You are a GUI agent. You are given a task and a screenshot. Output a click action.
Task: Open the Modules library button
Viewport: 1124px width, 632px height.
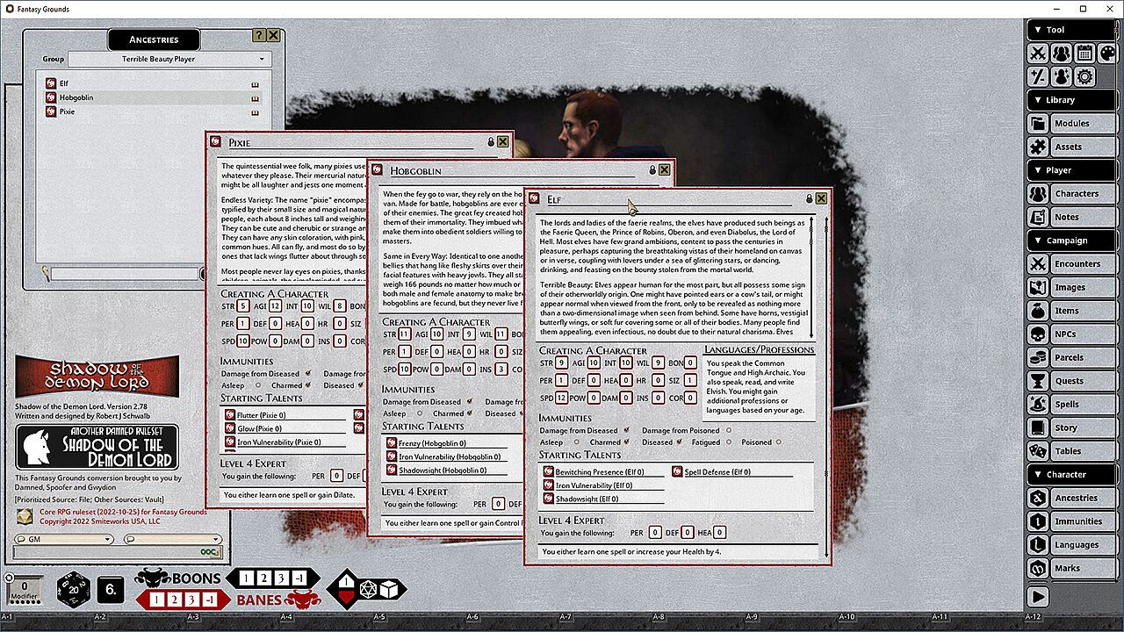[1083, 124]
